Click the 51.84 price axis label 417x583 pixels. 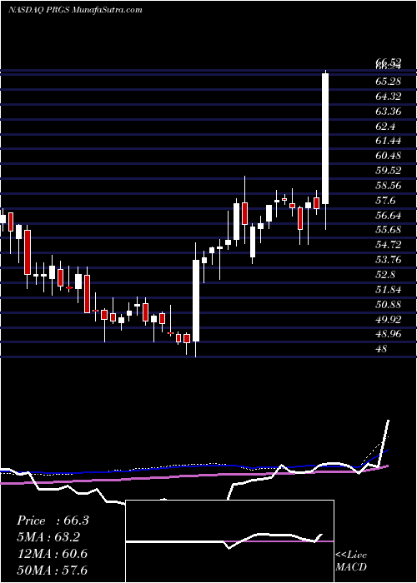click(389, 289)
